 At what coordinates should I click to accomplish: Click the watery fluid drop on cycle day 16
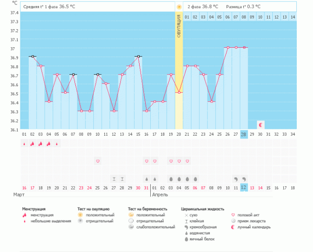147,179
